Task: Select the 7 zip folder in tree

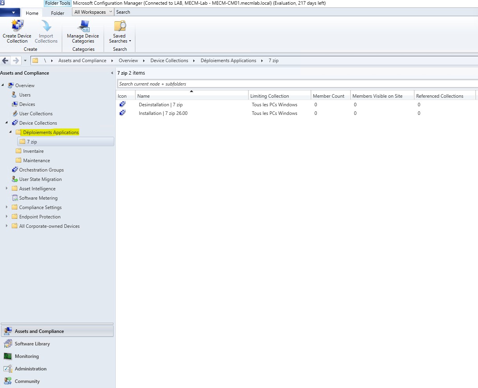Action: (x=32, y=142)
